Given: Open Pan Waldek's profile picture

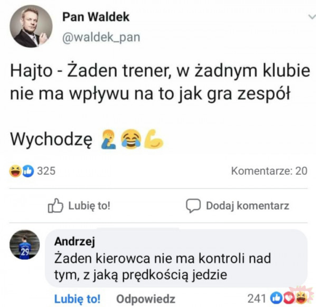Looking at the screenshot, I should click(31, 26).
